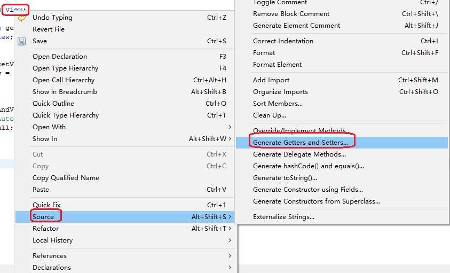Expand the Show In submenu arrow
This screenshot has height=273, width=450.
pos(230,138)
